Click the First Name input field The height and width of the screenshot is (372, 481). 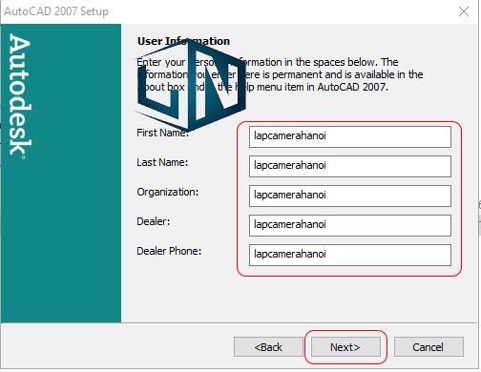click(x=350, y=136)
